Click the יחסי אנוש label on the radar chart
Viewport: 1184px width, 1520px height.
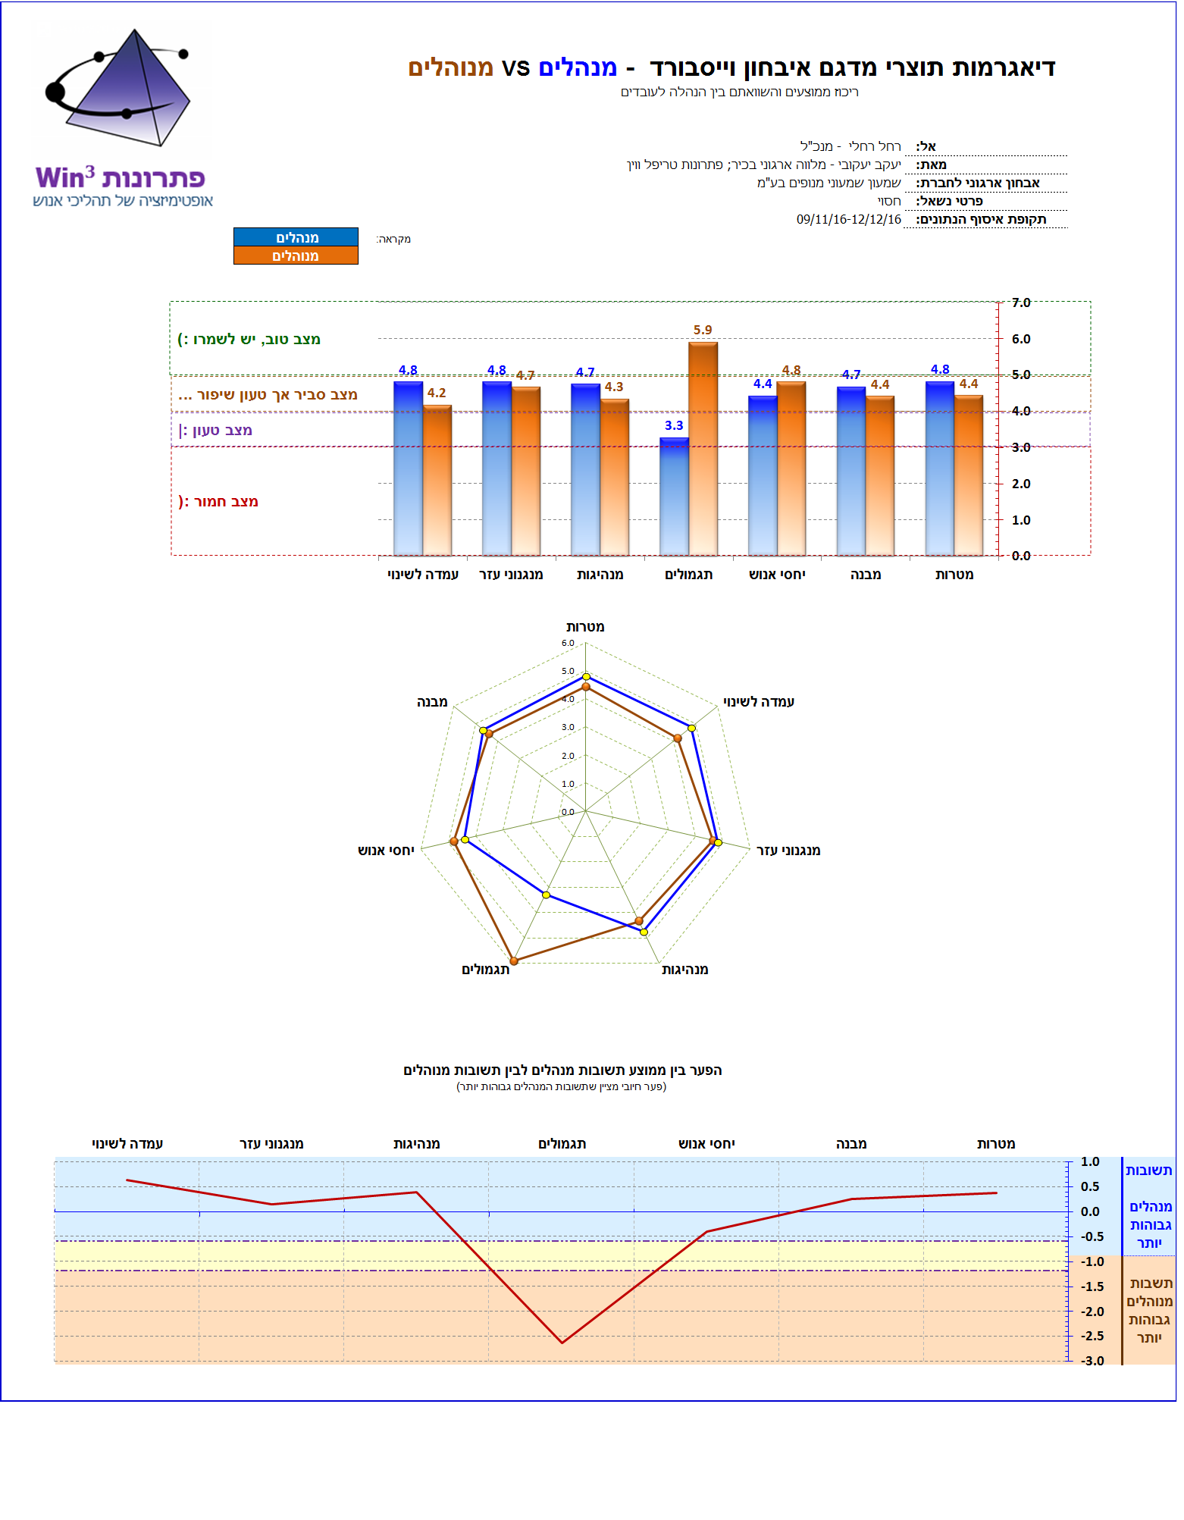click(x=386, y=851)
